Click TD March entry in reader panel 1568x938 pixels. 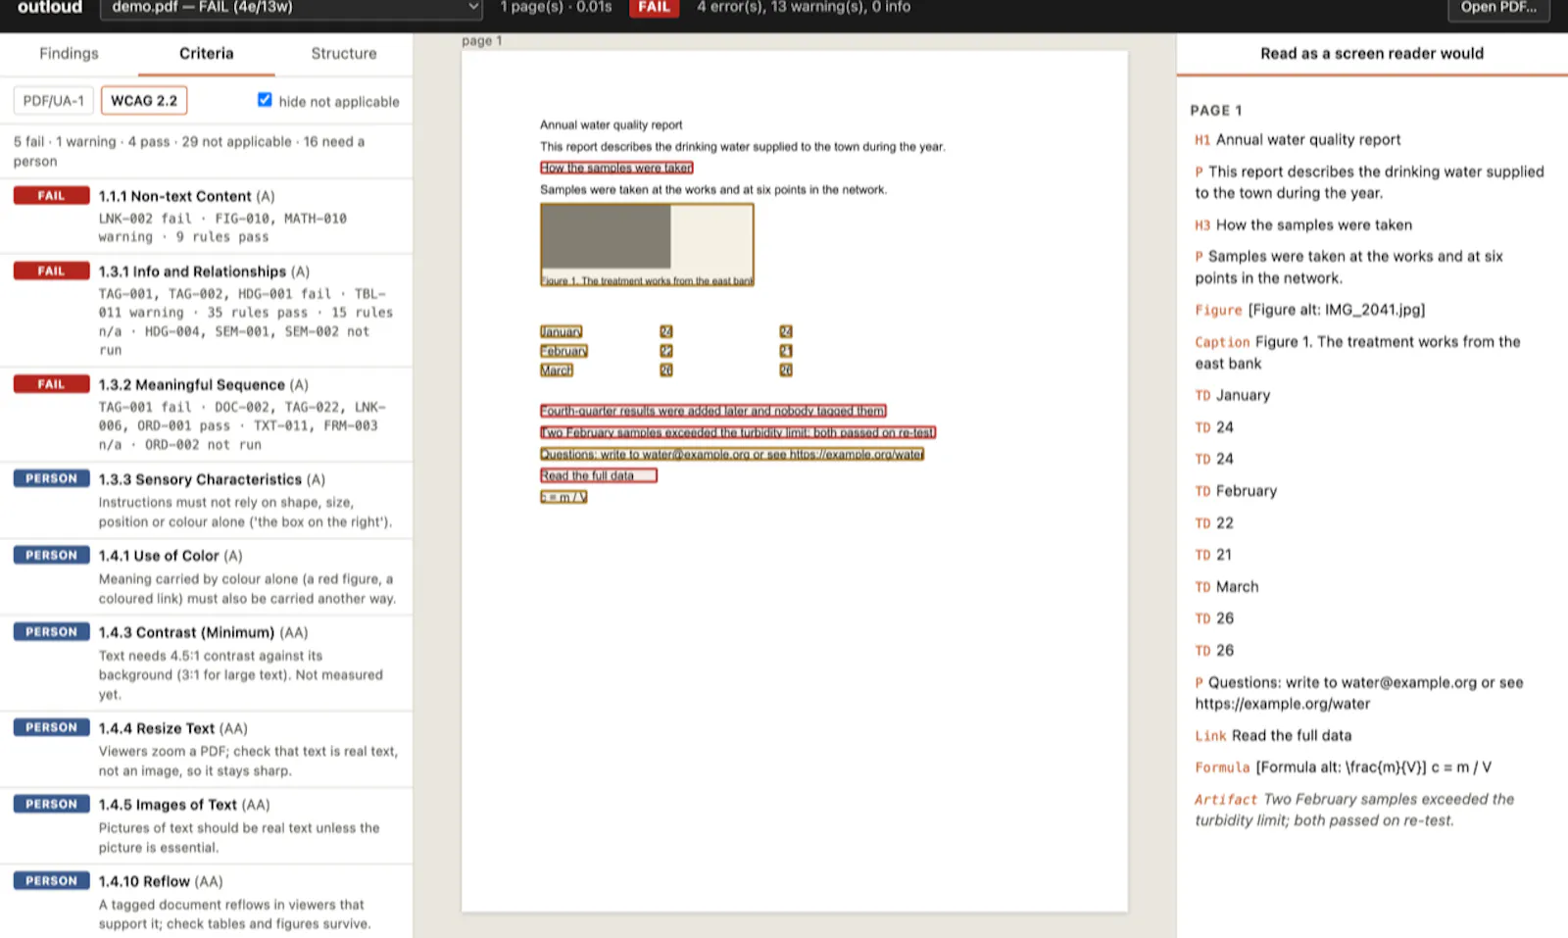pyautogui.click(x=1227, y=587)
